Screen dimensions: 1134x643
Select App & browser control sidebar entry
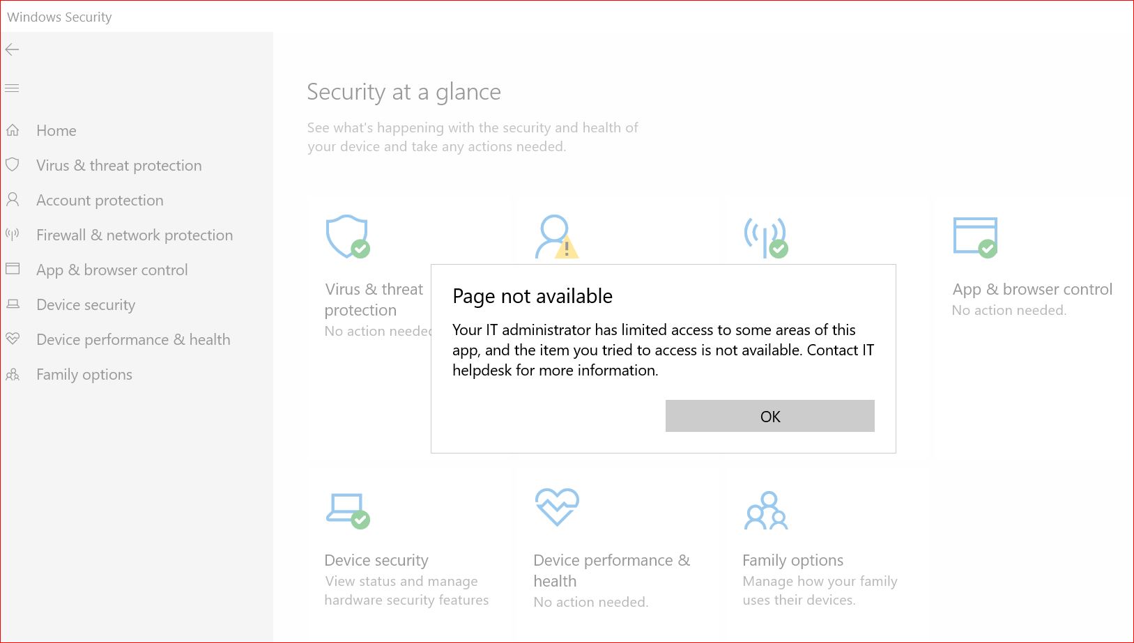[112, 270]
